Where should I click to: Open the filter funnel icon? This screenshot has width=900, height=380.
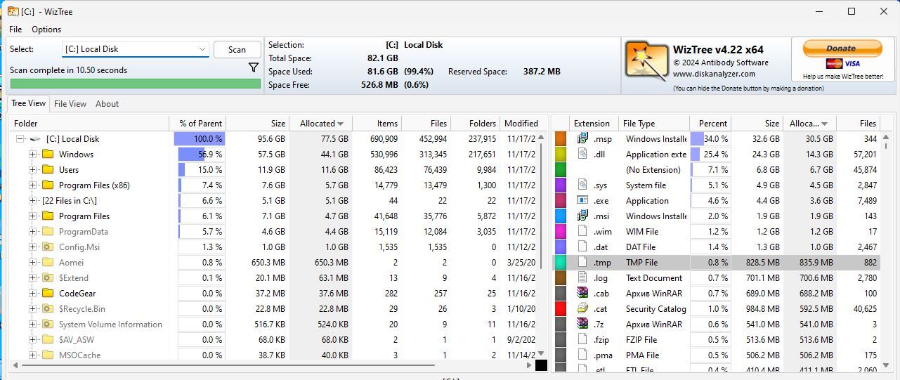pos(254,68)
